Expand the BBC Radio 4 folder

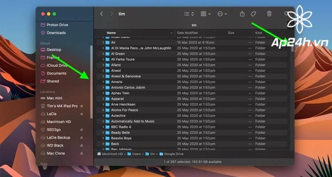[103, 127]
